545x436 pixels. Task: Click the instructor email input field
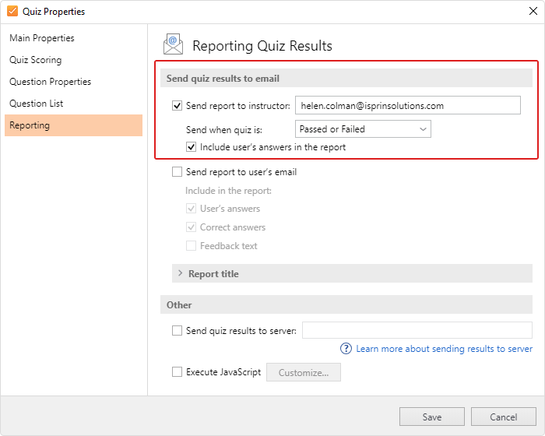click(408, 105)
